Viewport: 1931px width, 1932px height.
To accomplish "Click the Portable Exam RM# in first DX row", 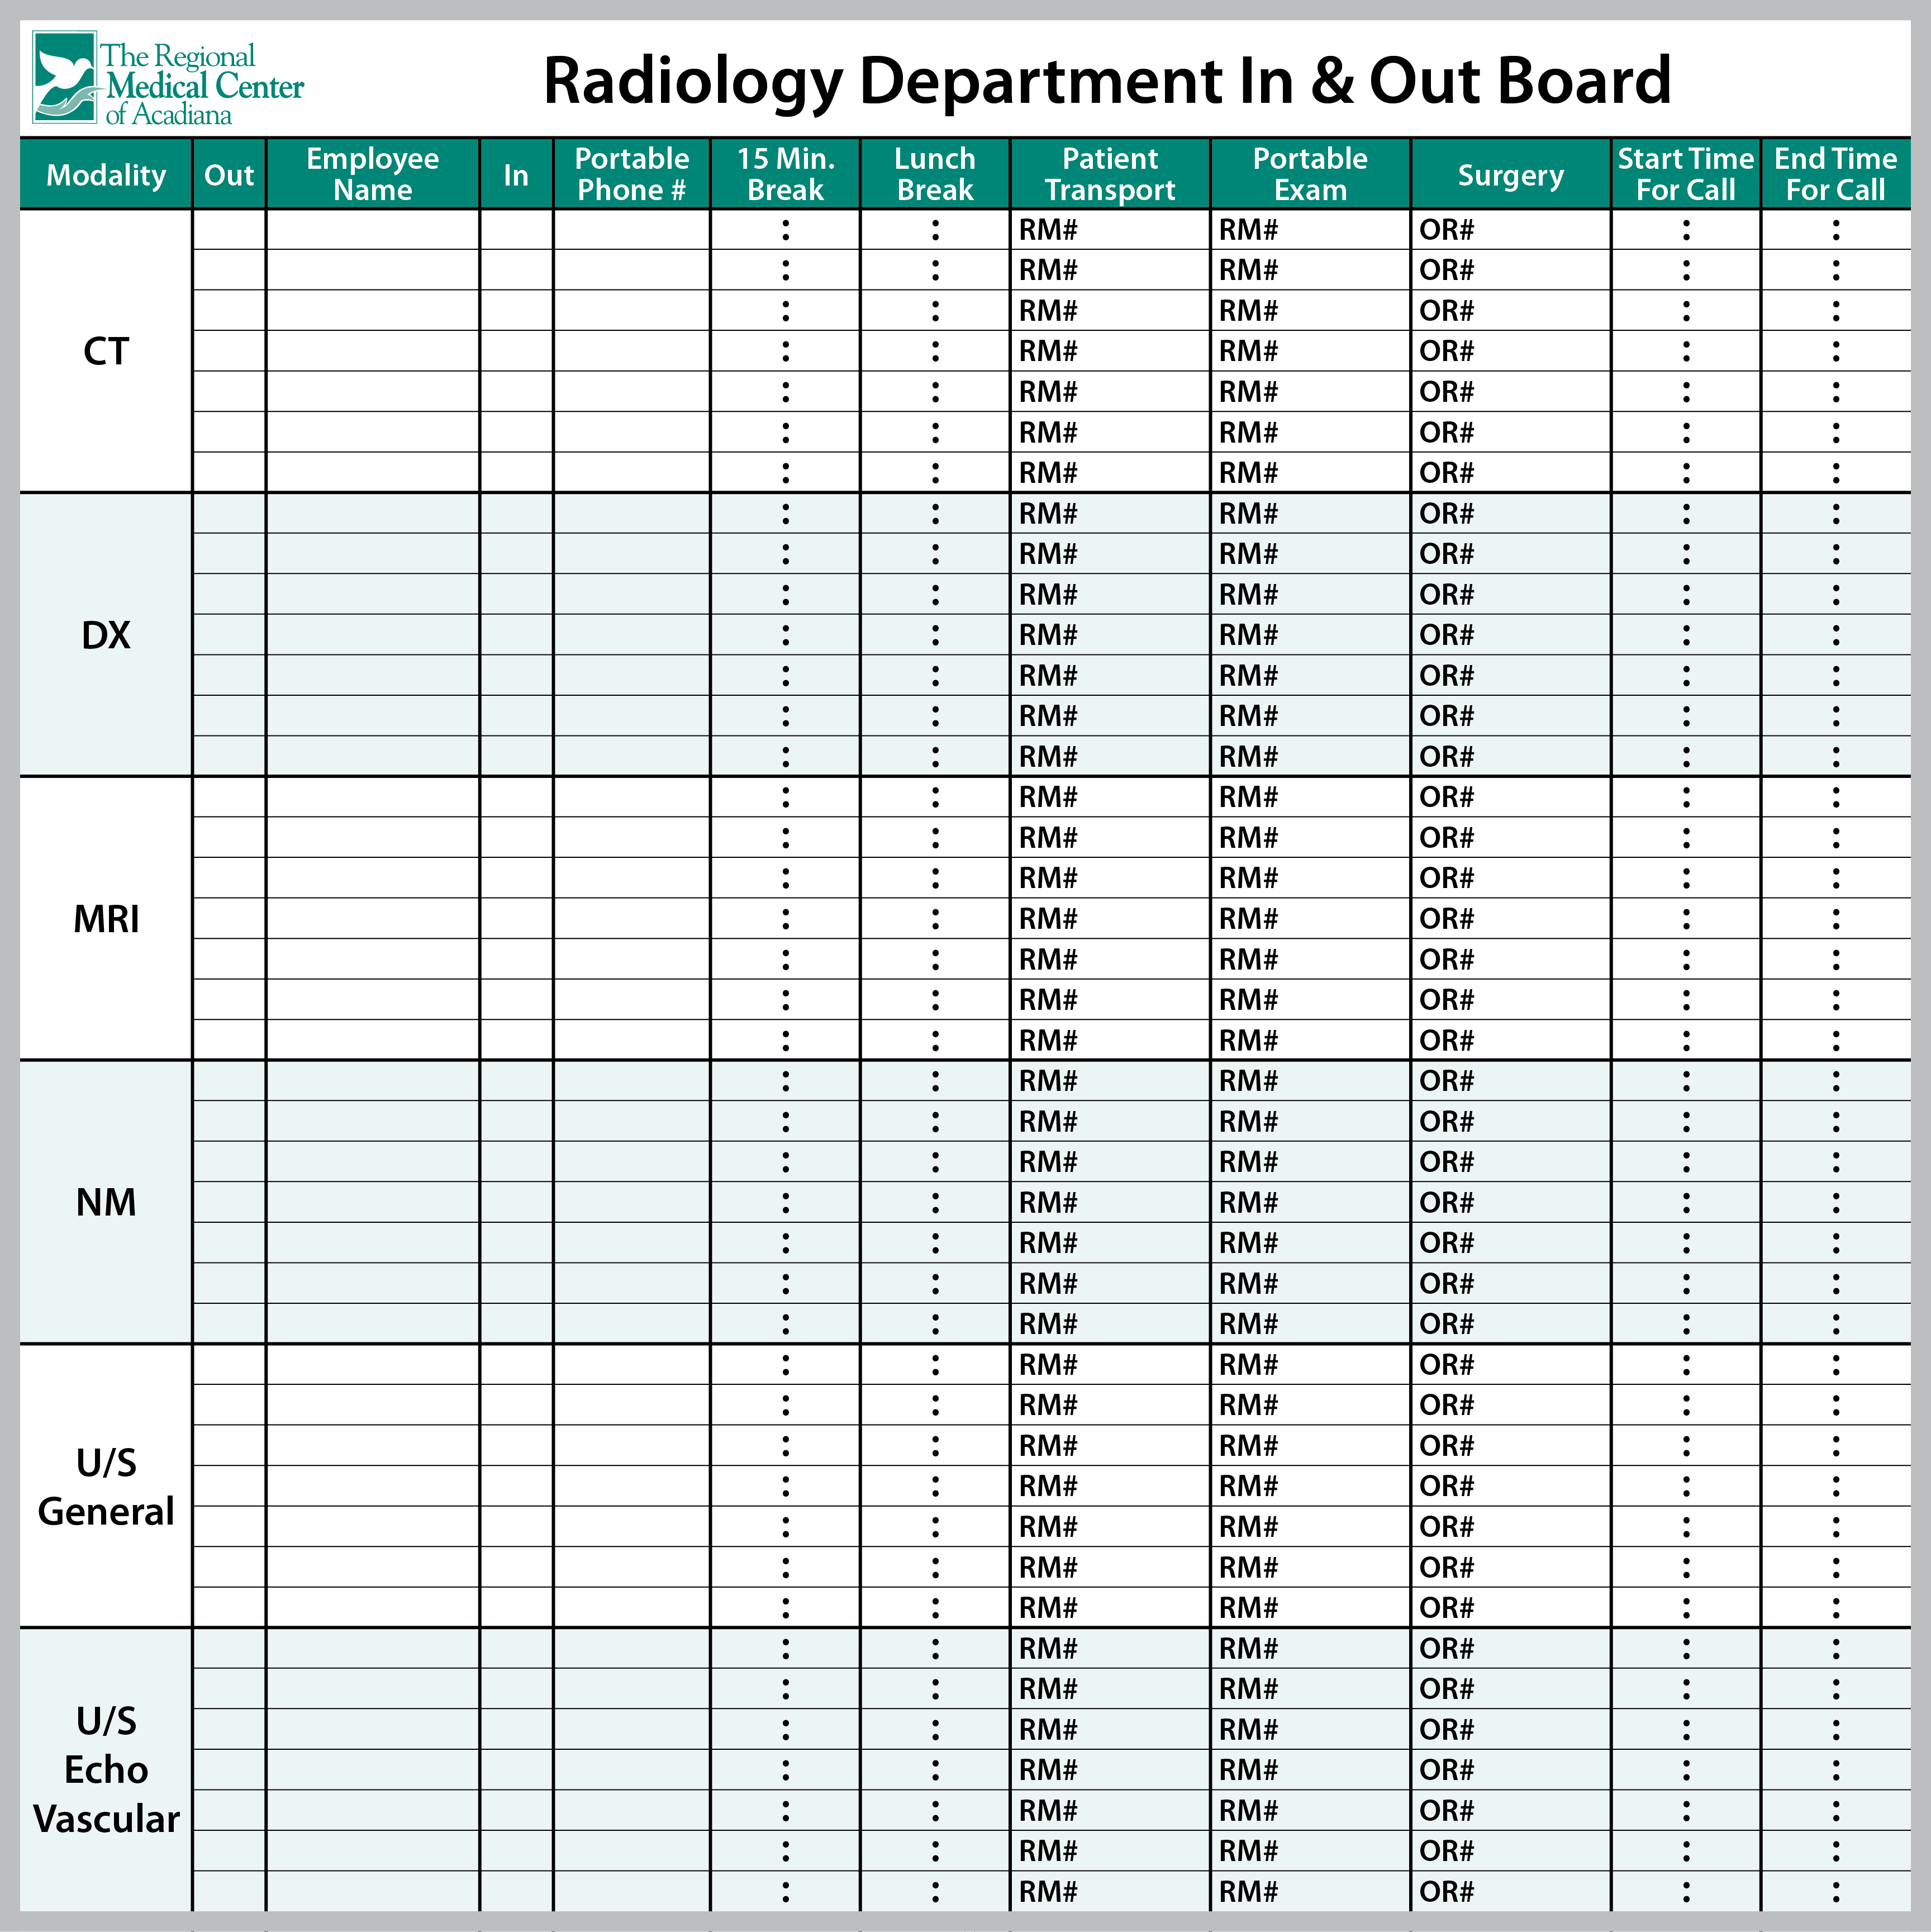I will (x=1248, y=514).
